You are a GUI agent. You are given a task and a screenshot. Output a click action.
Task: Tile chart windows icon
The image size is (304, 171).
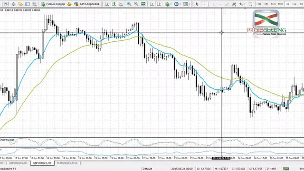point(143,4)
